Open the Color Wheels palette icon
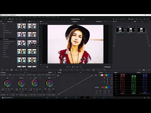 coord(12,70)
